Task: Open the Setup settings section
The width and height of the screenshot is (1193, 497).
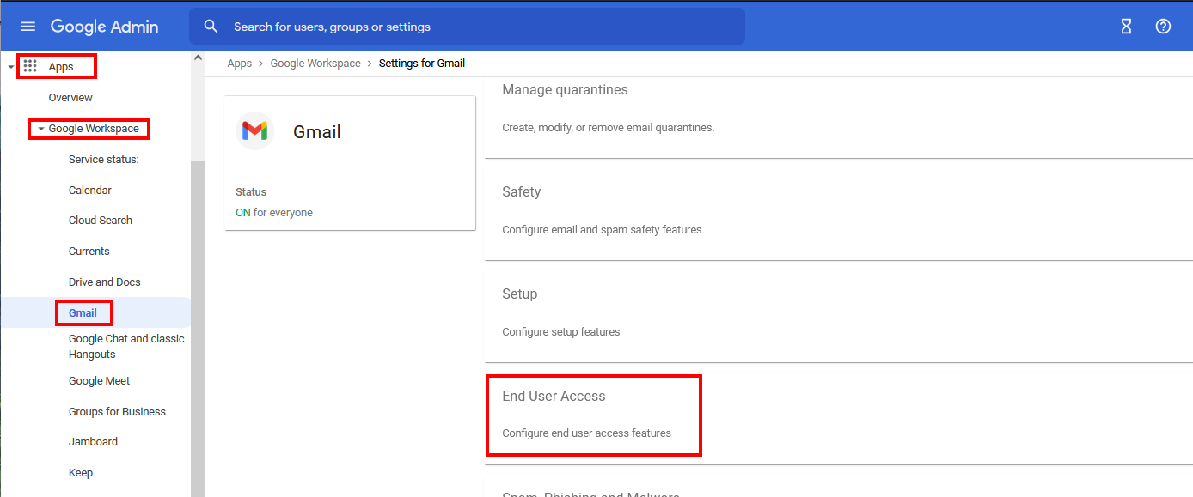Action: tap(838, 312)
